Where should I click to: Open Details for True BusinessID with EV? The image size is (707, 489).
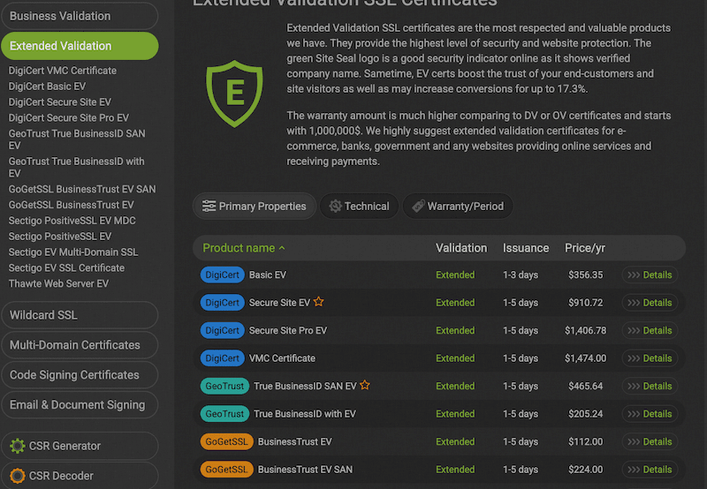pyautogui.click(x=650, y=414)
